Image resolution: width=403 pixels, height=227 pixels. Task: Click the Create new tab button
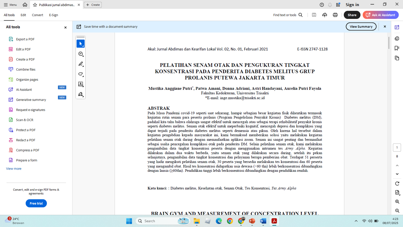pyautogui.click(x=93, y=5)
